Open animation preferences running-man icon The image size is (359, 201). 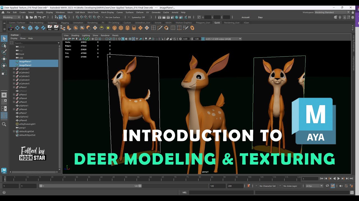351,186
